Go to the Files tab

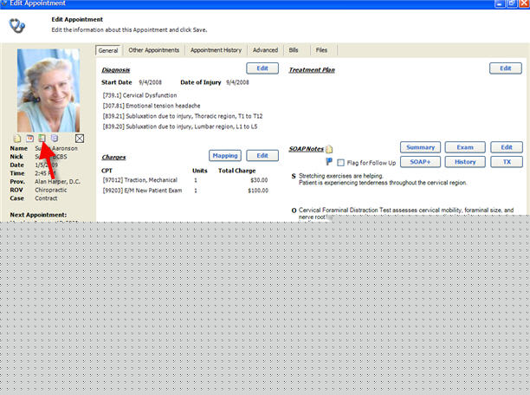[321, 50]
